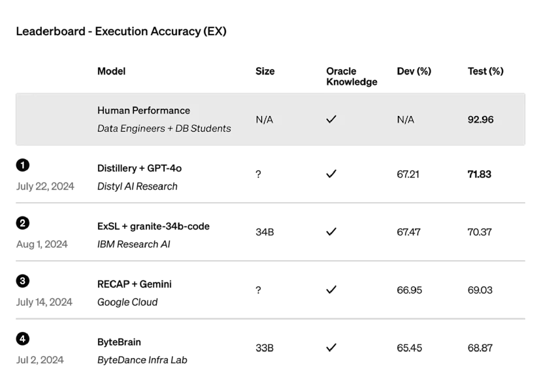The width and height of the screenshot is (541, 390).
Task: Click the ByteBrain oracle knowledge checkmark
Action: [x=331, y=348]
